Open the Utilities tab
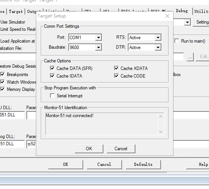The height and width of the screenshot is (189, 209). [x=201, y=11]
